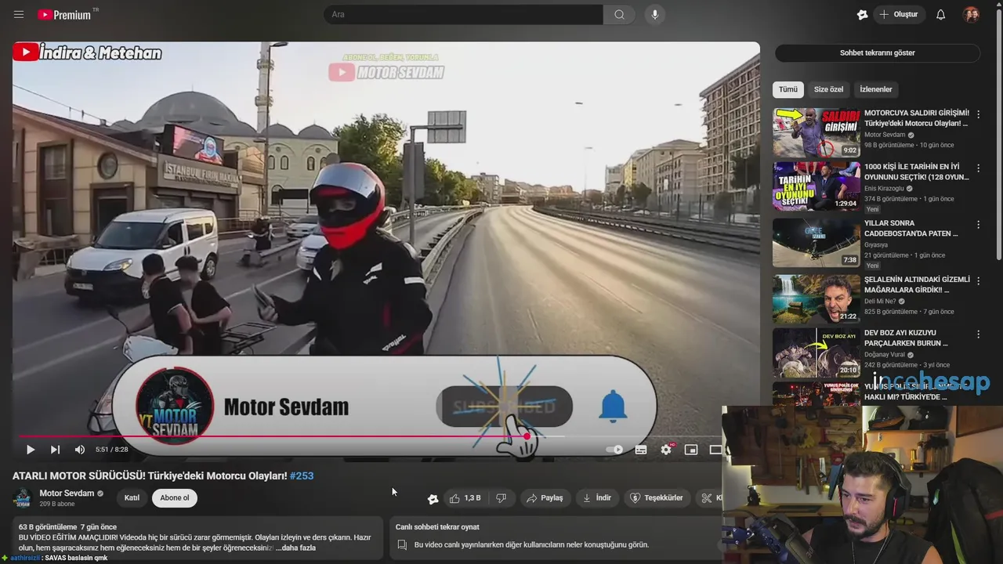The image size is (1003, 564).
Task: Open ŞELALENİN ALTINDAKİ GİZEMLİ video thumbnail
Action: (816, 298)
